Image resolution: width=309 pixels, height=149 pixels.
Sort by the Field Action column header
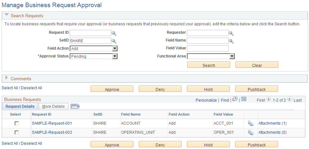(179, 114)
